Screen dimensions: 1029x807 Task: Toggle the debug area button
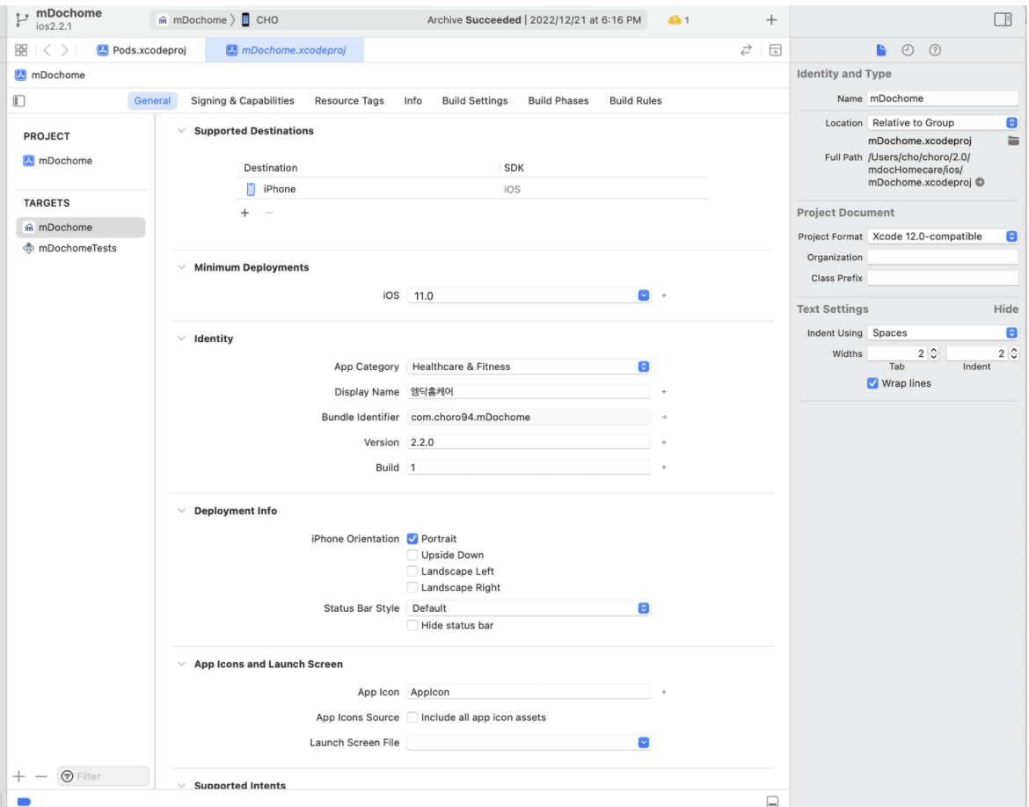[773, 801]
